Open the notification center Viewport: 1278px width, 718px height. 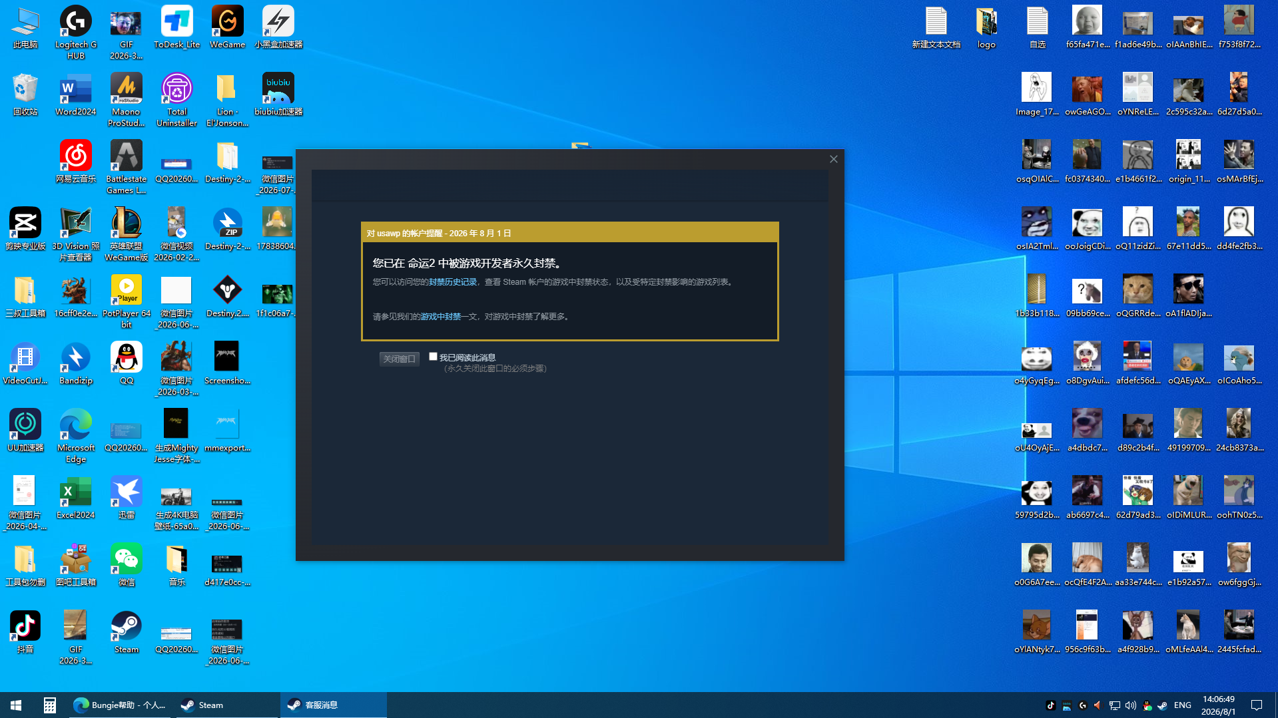1257,705
